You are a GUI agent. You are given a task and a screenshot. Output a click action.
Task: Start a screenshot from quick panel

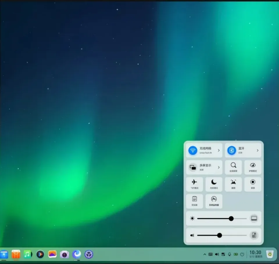(x=233, y=184)
